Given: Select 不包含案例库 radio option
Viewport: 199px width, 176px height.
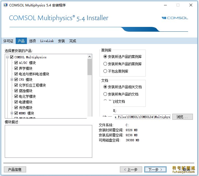Looking at the screenshot, I should [x=105, y=71].
